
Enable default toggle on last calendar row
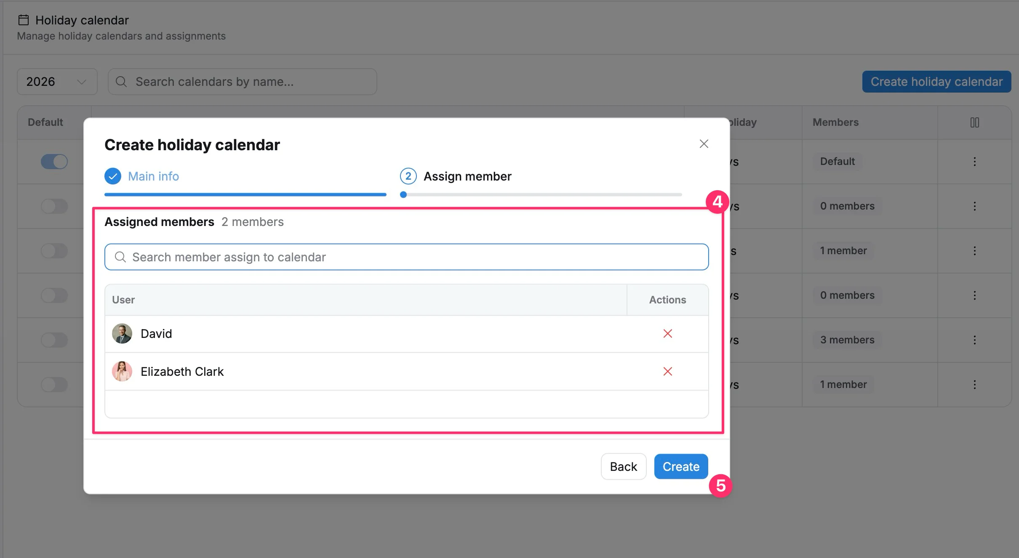[x=54, y=385]
